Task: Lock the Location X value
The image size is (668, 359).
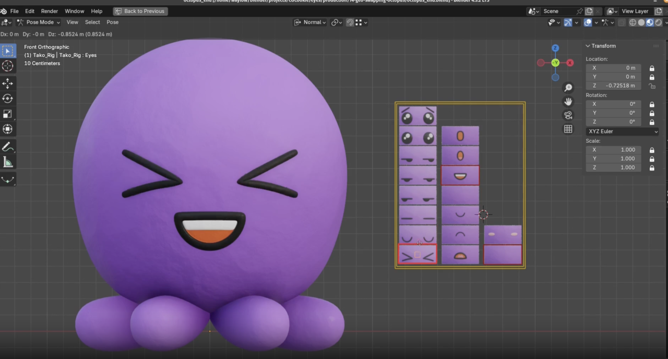Action: pyautogui.click(x=652, y=68)
